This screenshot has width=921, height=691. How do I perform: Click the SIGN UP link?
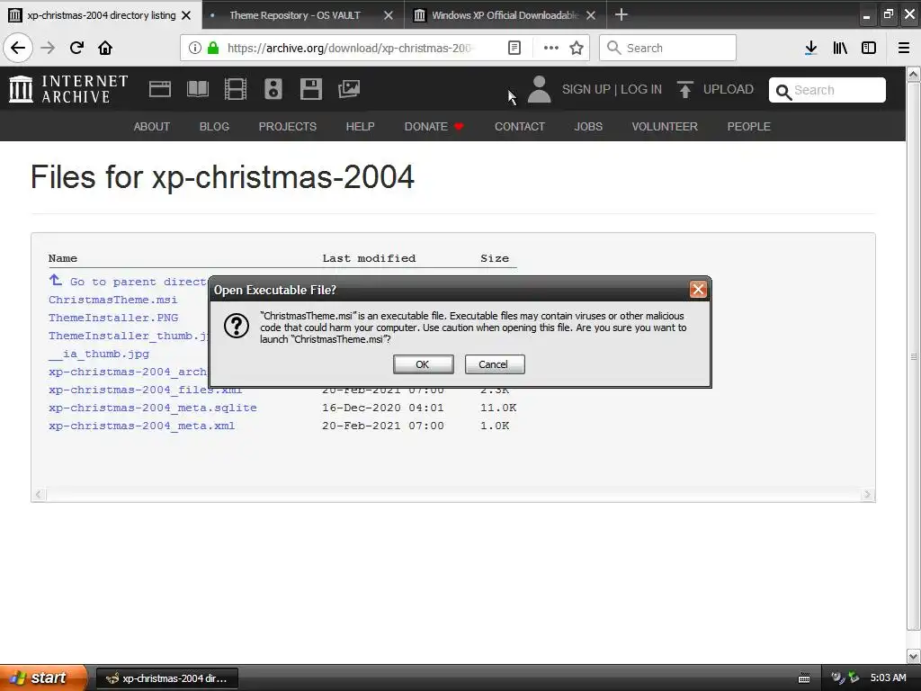(x=586, y=89)
